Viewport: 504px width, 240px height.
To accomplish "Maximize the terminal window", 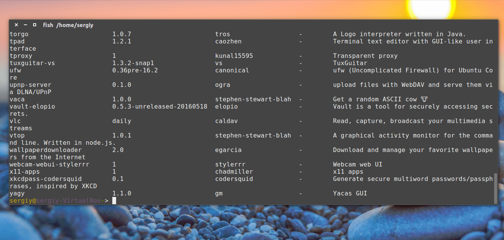I will tap(35, 25).
